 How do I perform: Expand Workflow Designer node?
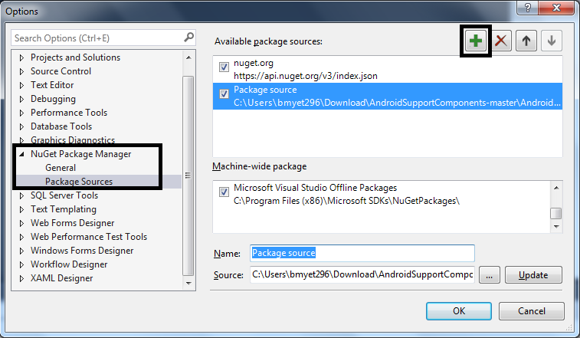[x=21, y=264]
